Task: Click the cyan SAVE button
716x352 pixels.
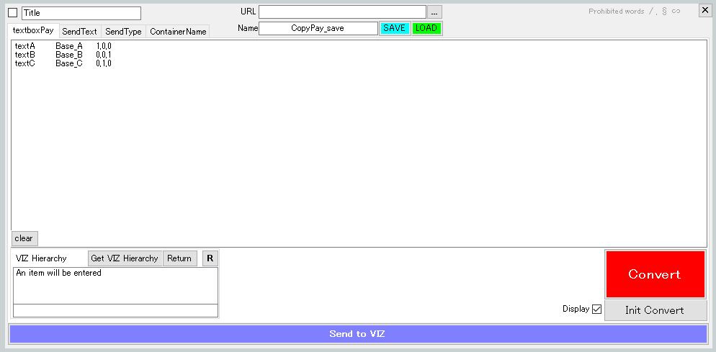Action: click(394, 28)
